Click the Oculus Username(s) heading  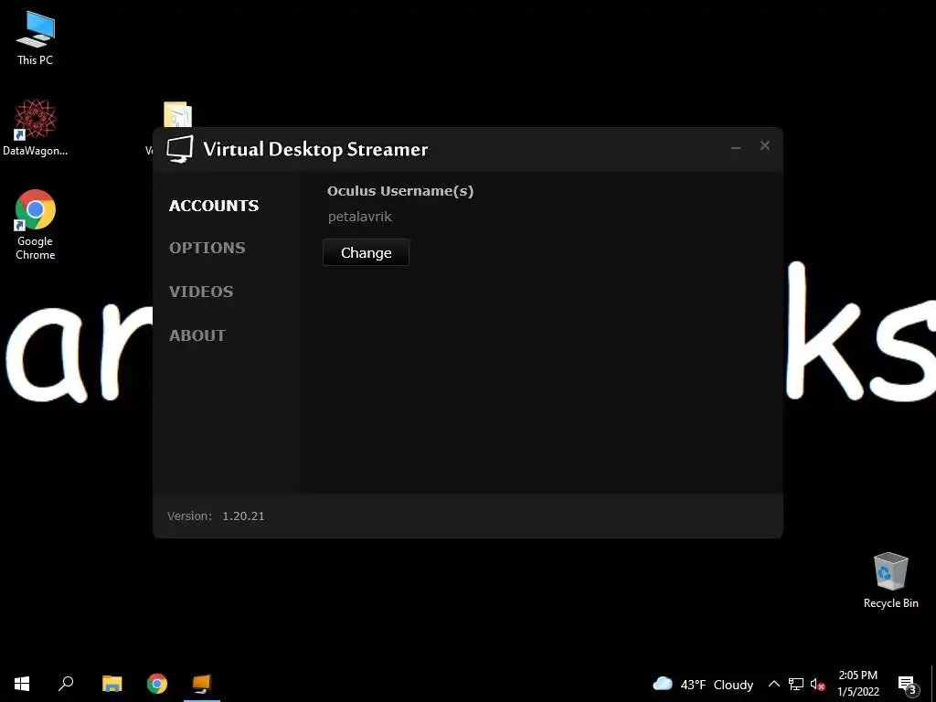(x=400, y=191)
